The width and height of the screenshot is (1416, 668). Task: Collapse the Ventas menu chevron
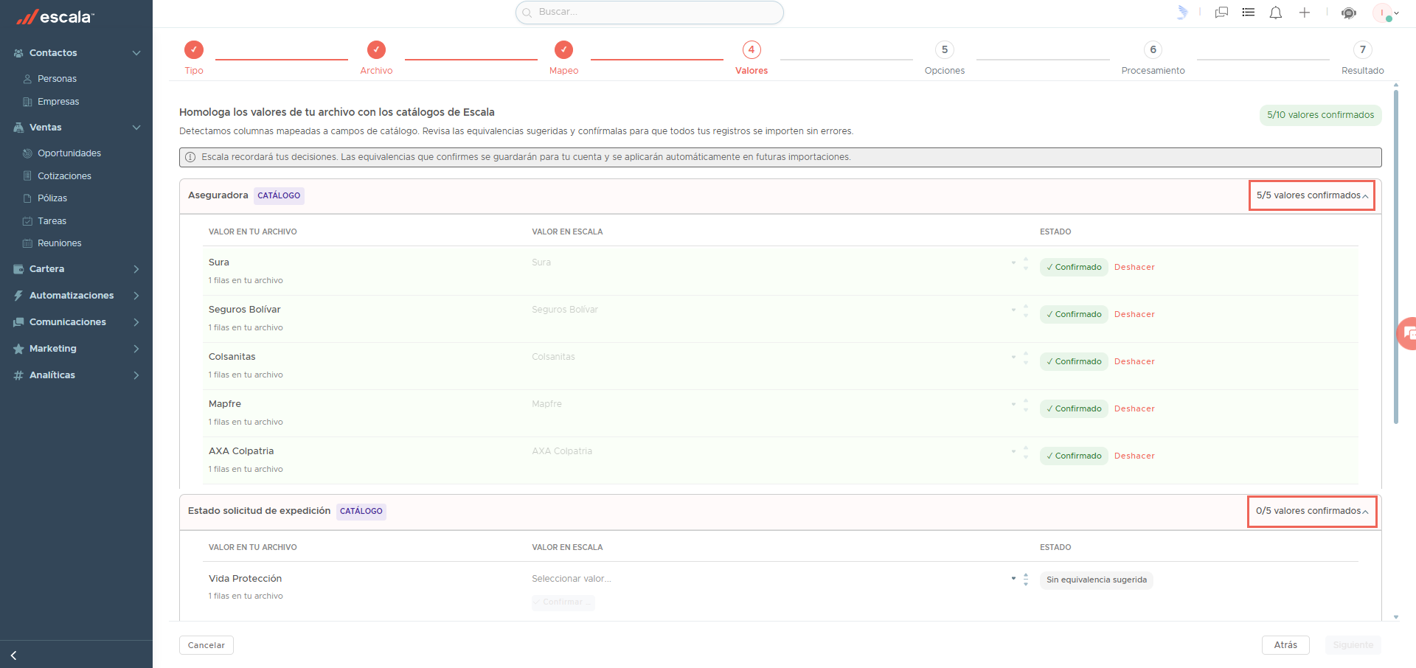(136, 128)
